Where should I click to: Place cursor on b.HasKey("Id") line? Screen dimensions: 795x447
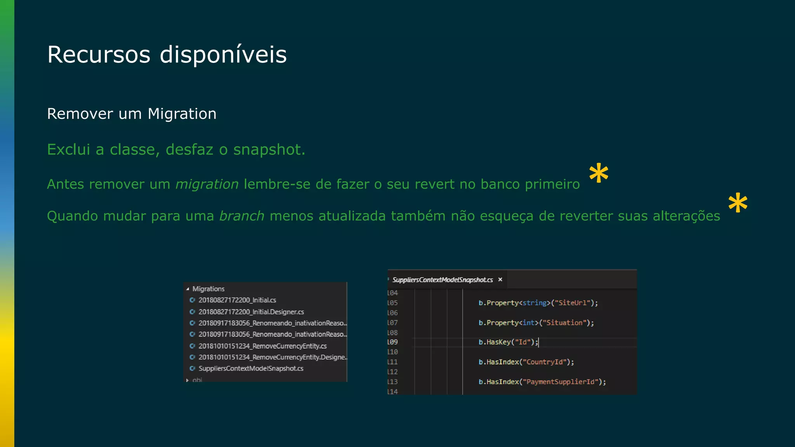coord(508,342)
